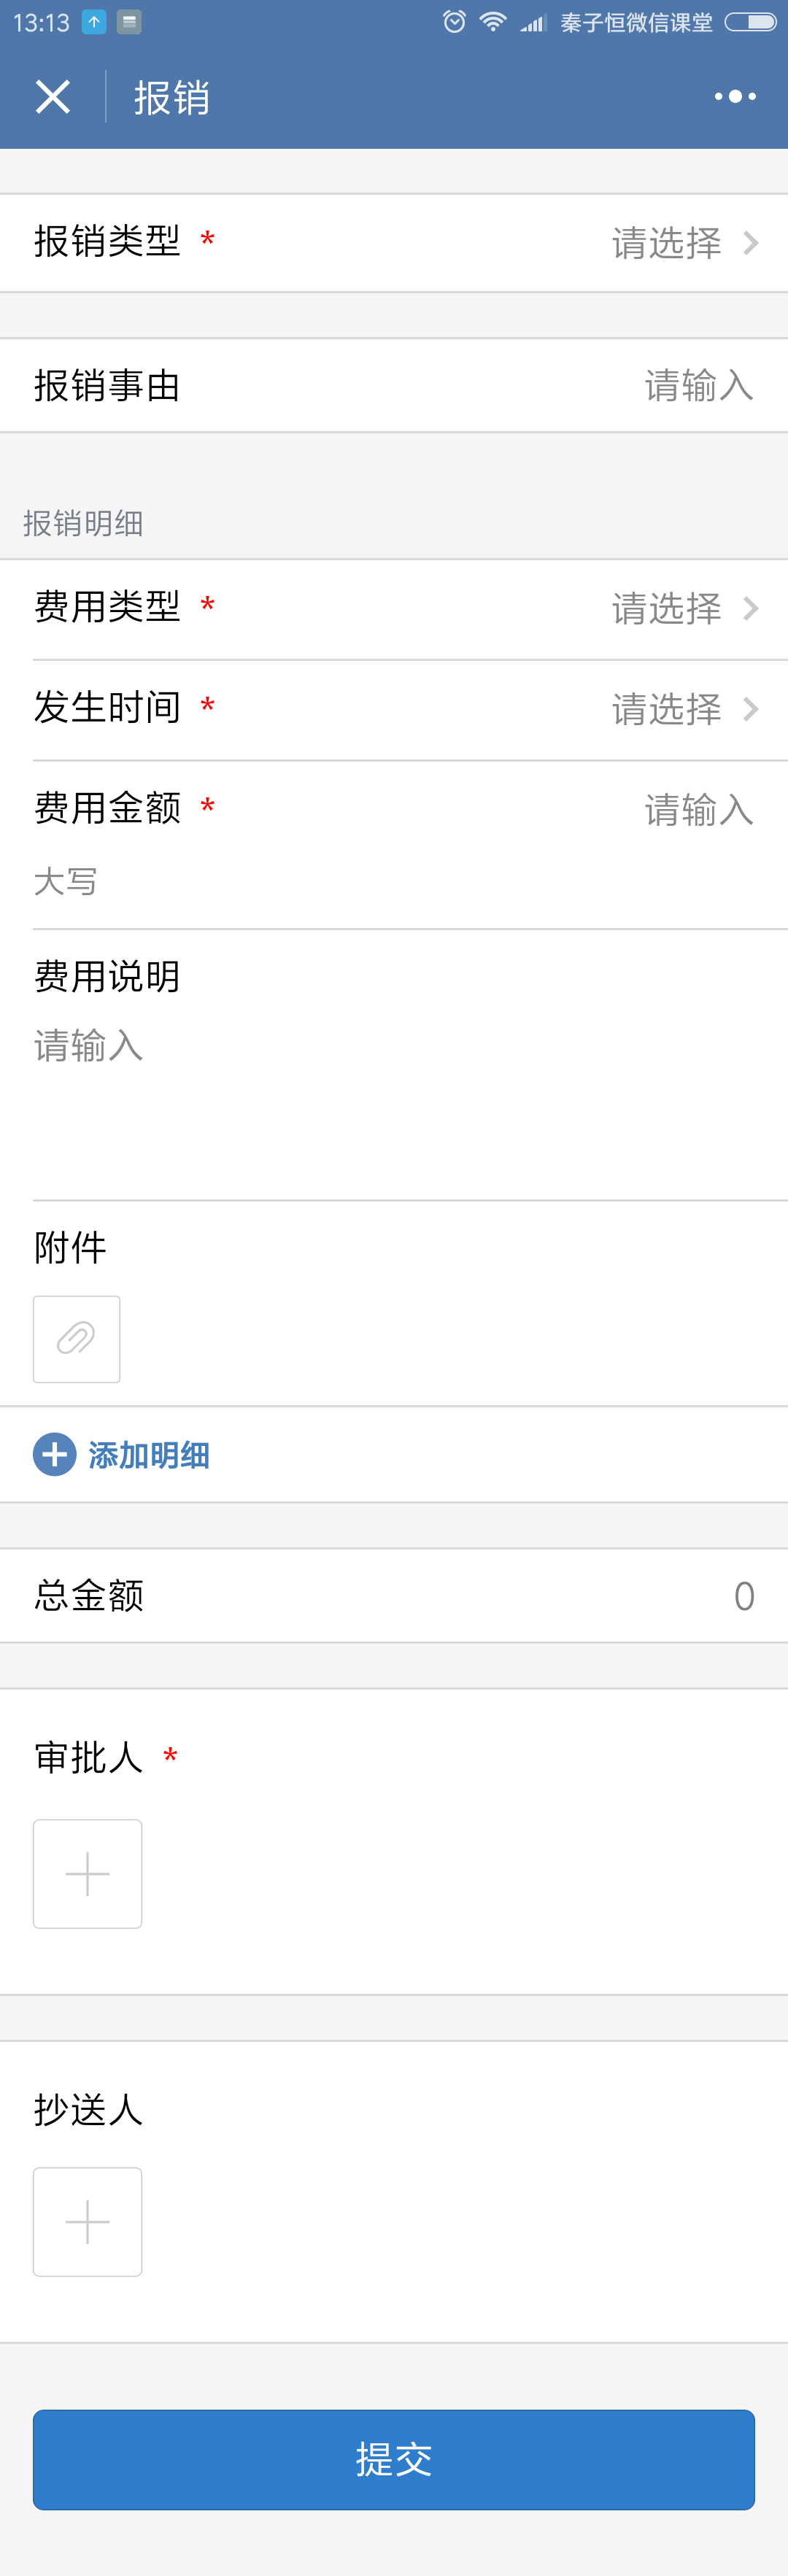Tap the blue plus circle icon
The height and width of the screenshot is (2576, 788).
(55, 1454)
